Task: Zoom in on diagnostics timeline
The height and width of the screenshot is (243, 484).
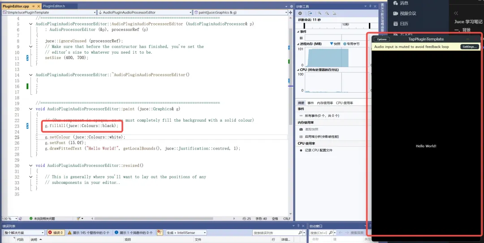Action: tap(320, 13)
